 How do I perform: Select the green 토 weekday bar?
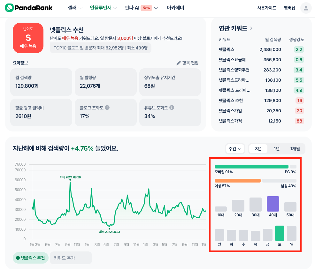point(279,234)
